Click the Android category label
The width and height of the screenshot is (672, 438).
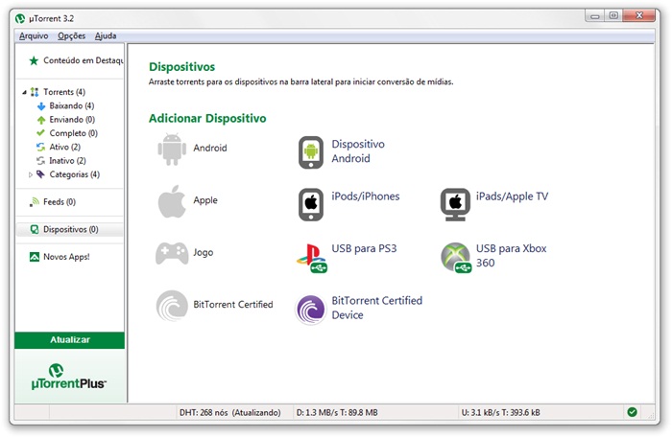tap(209, 148)
